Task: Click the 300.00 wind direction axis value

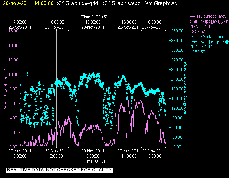Action: coord(177,50)
